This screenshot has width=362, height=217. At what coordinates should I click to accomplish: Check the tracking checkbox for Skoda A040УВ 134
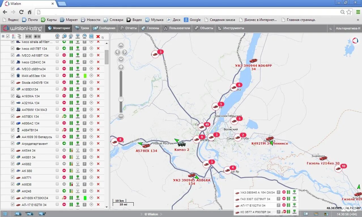[57, 82]
